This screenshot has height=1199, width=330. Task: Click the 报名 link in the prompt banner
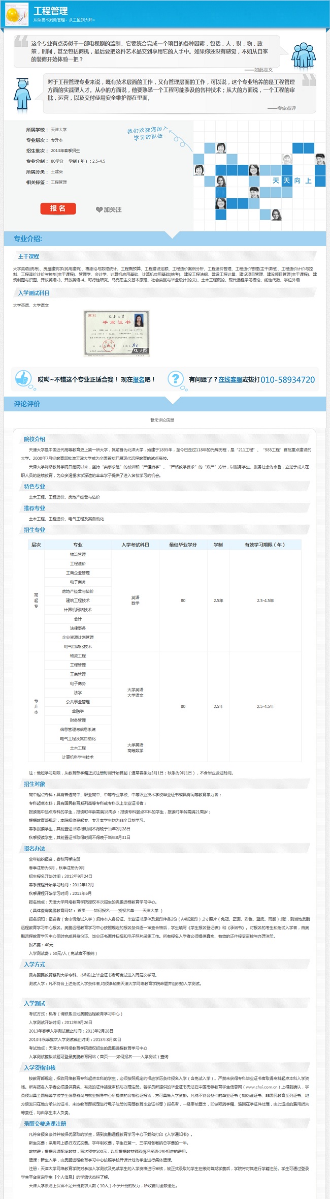[x=139, y=379]
